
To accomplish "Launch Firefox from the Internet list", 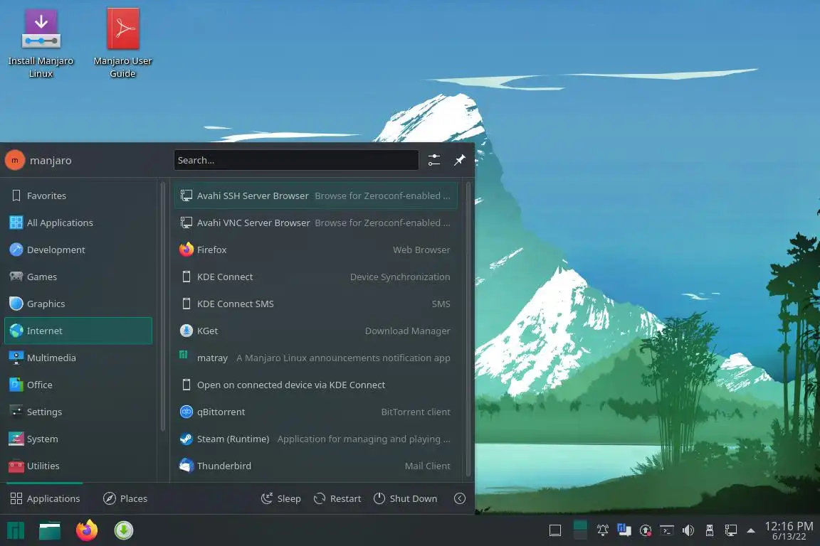I will (316, 250).
